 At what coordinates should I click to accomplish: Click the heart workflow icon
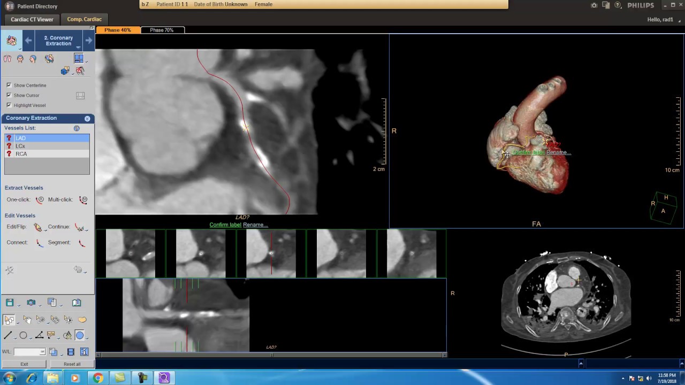(11, 41)
